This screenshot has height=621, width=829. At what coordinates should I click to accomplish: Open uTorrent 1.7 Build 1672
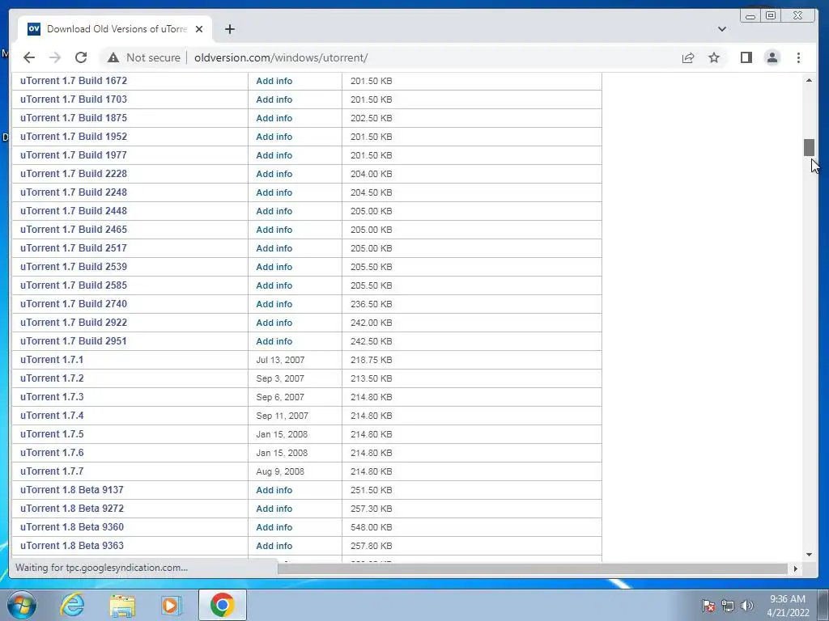[74, 81]
